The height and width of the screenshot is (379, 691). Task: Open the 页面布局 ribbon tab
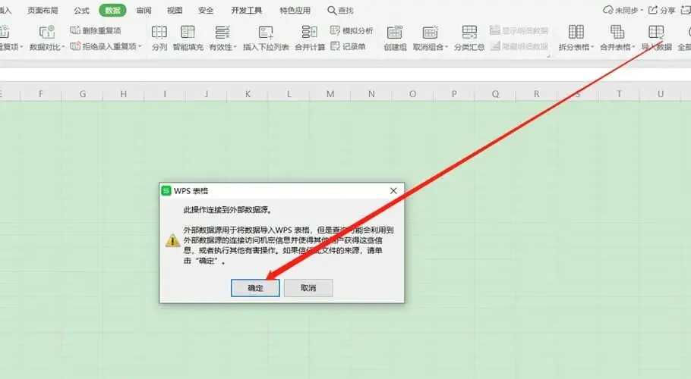click(x=43, y=10)
